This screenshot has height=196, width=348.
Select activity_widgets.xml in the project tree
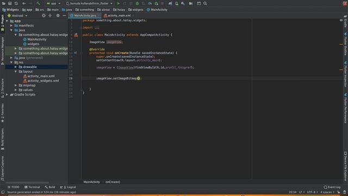41,81
